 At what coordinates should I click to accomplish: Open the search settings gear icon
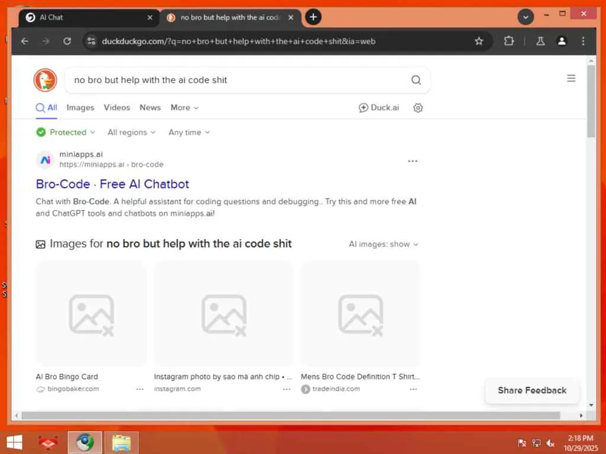tap(418, 108)
